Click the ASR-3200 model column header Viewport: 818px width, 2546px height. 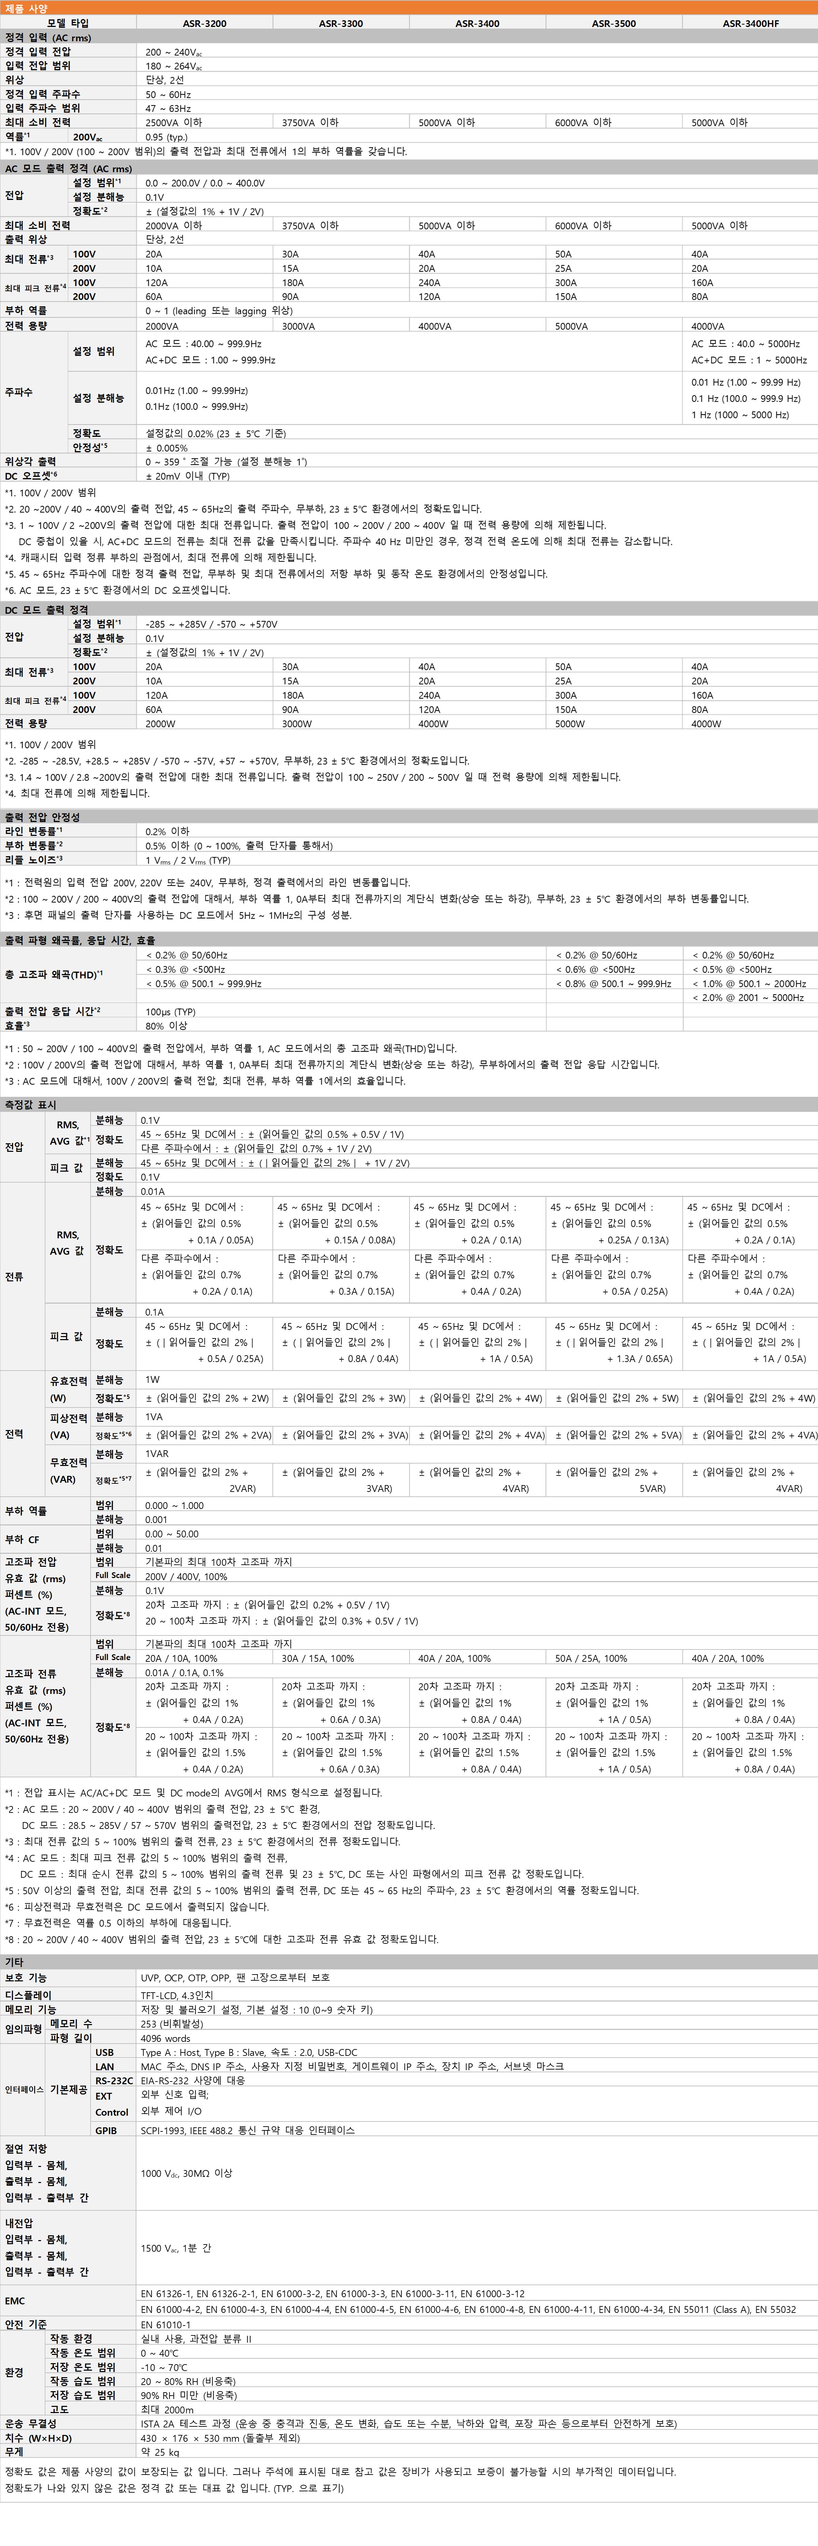pyautogui.click(x=204, y=23)
